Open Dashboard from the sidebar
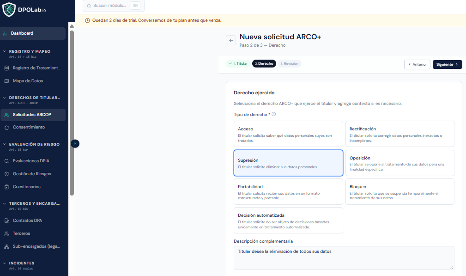 [x=33, y=33]
